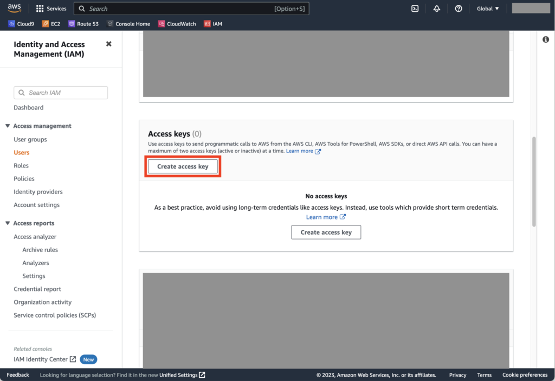Click the Feedback link in footer

18,375
